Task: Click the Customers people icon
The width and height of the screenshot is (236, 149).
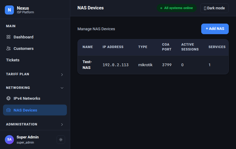Action: pyautogui.click(x=8, y=48)
